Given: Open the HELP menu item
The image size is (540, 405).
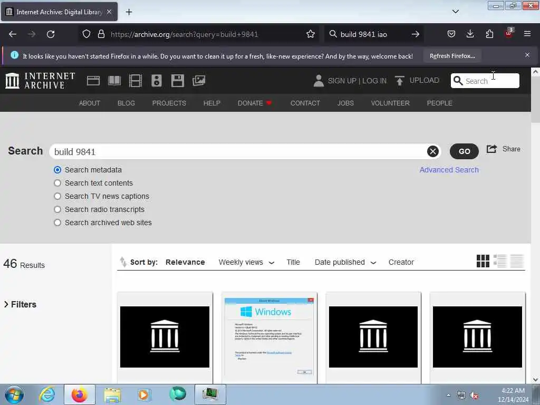Looking at the screenshot, I should tap(212, 103).
